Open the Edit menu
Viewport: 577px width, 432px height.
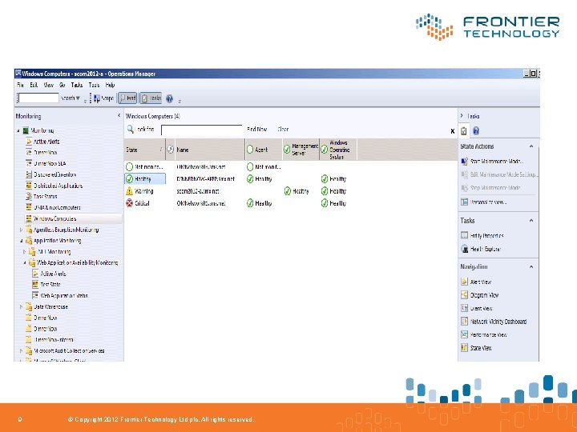(x=34, y=85)
